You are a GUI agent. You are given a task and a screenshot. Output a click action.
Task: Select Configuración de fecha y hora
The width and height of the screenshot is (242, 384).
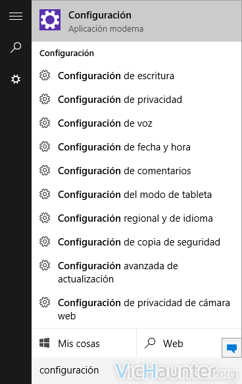point(137,147)
